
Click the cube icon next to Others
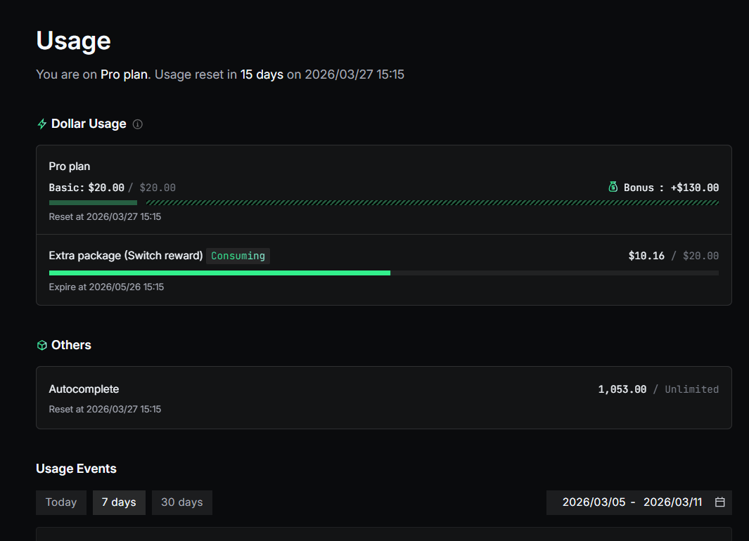[42, 345]
